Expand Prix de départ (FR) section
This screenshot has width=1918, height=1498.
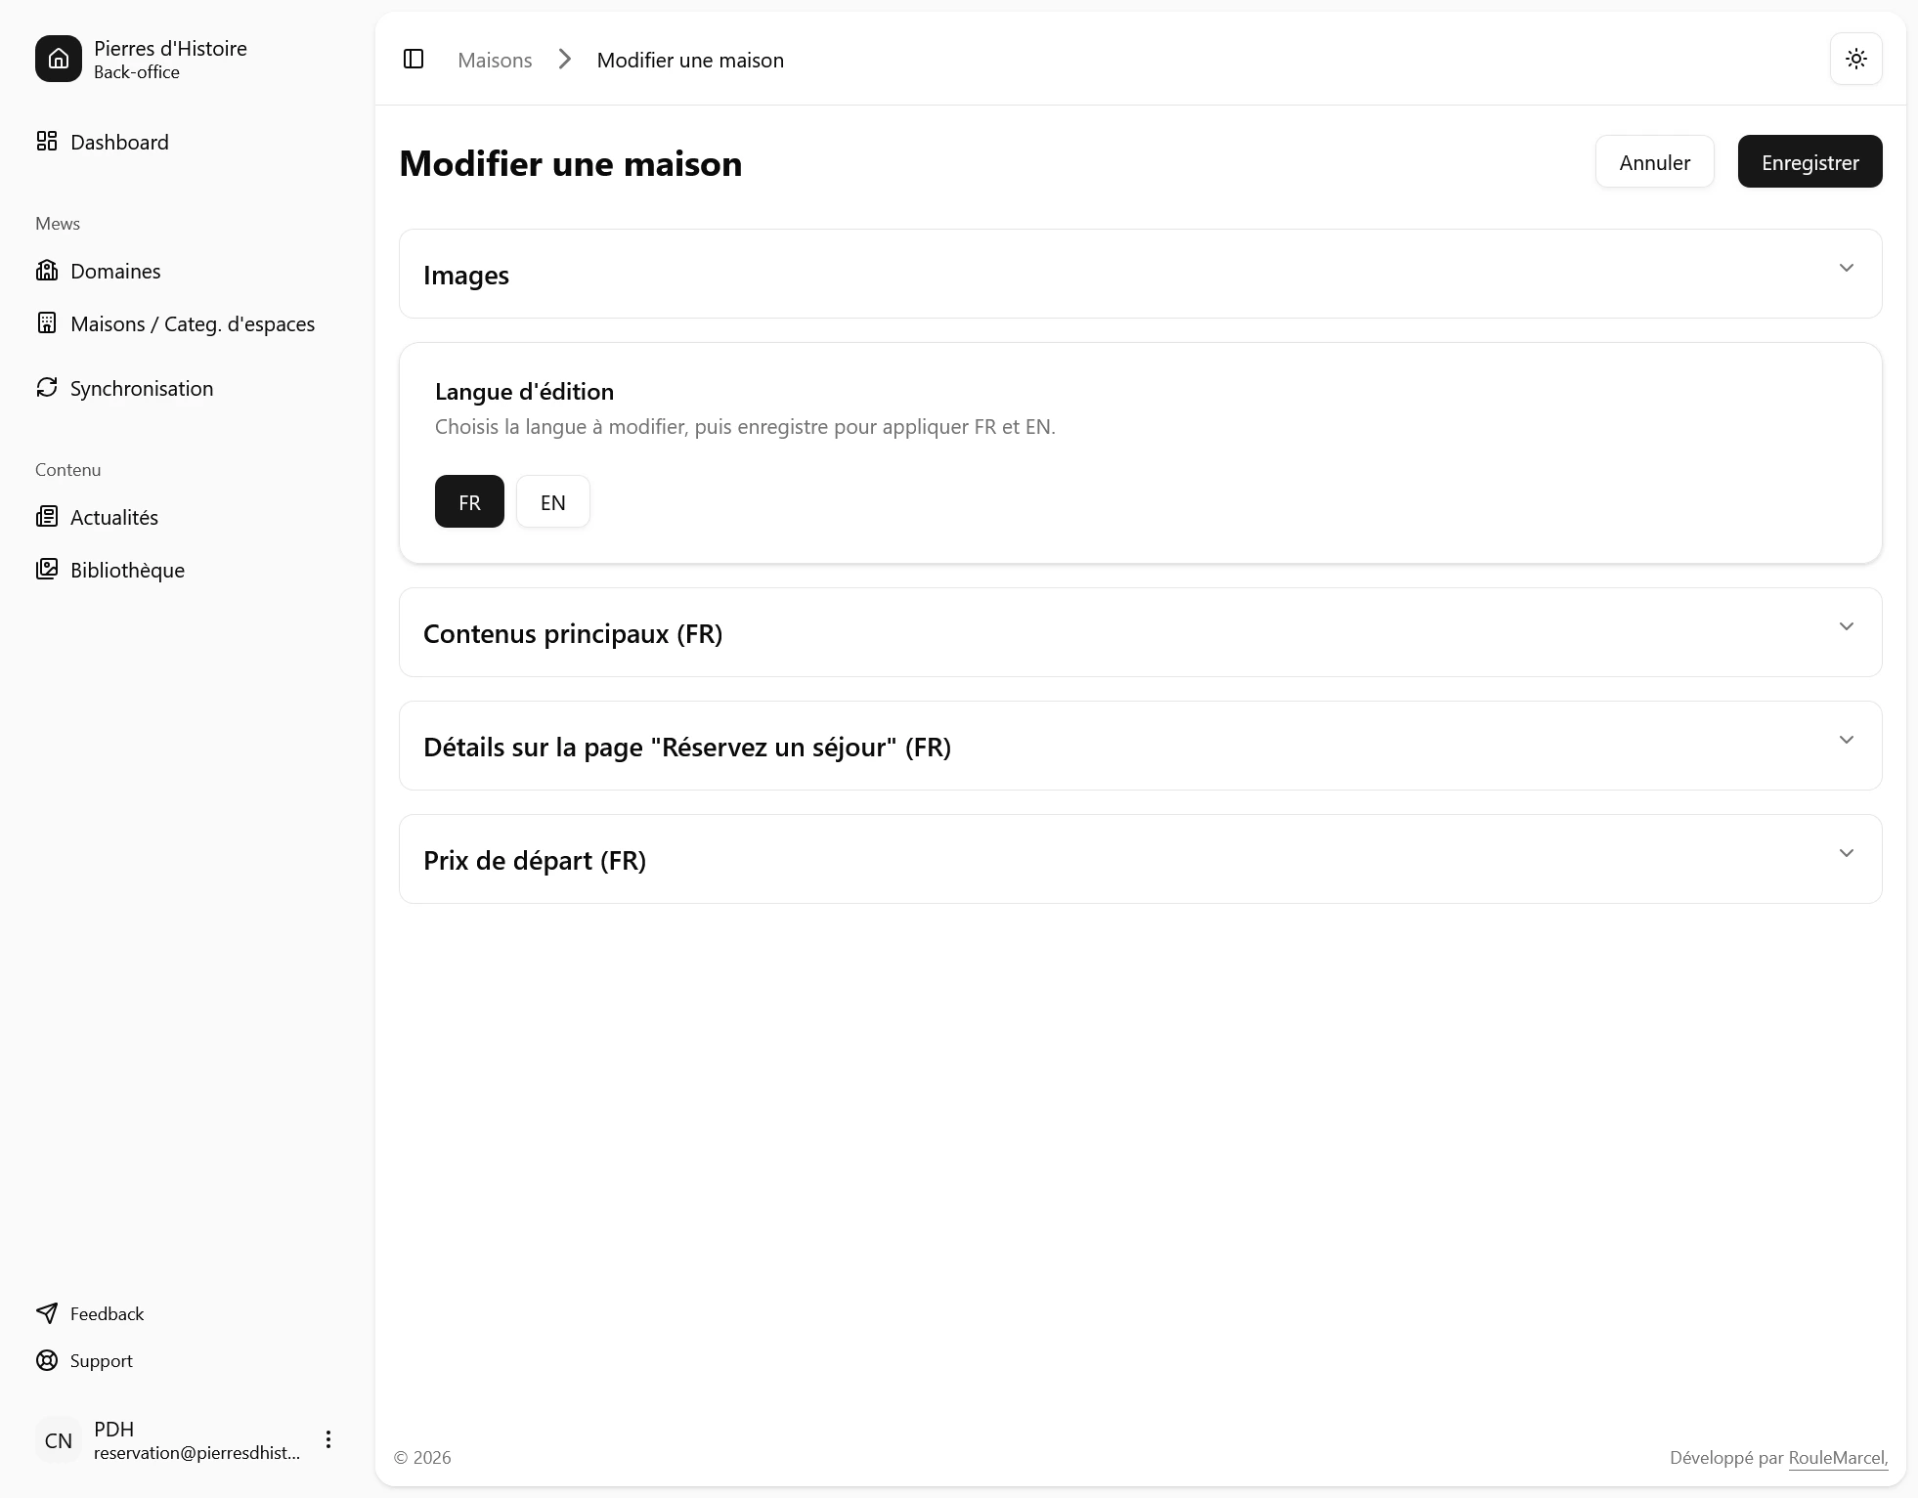pos(1140,859)
